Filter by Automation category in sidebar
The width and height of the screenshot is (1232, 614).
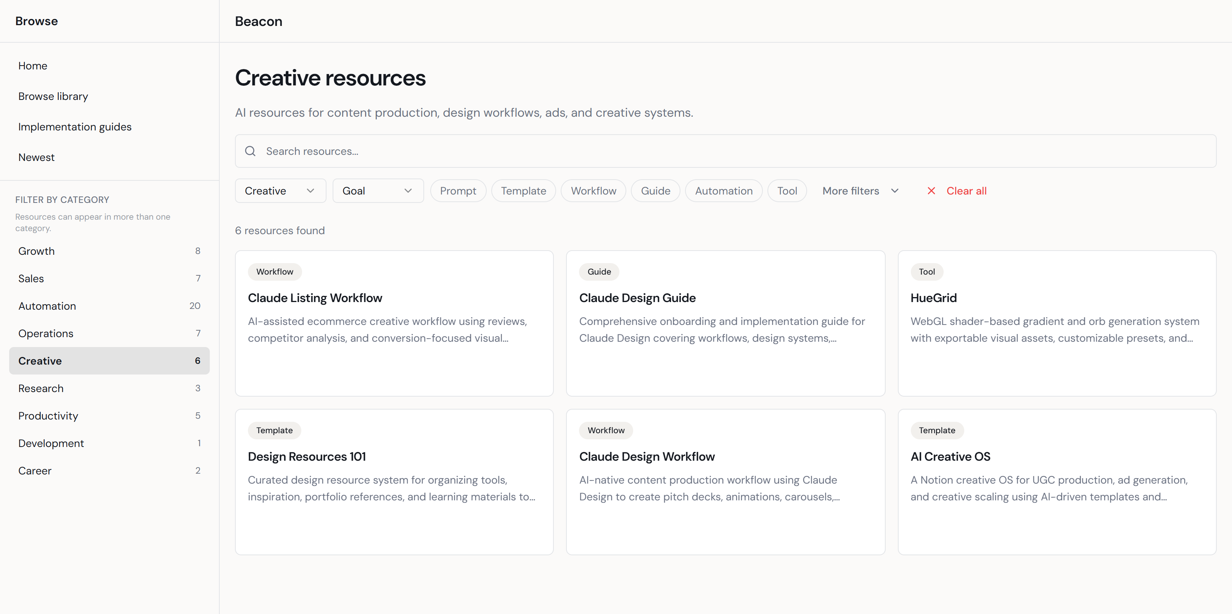109,306
